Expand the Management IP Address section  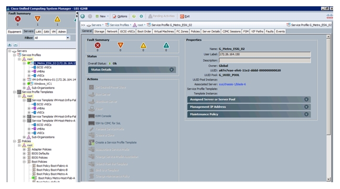249,107
